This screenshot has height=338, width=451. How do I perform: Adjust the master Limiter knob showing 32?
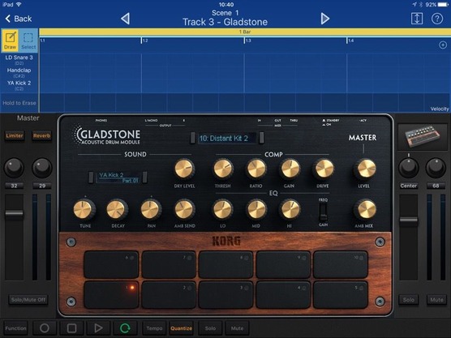14,168
